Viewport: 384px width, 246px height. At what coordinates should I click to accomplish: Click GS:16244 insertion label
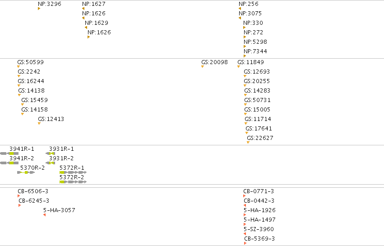click(31, 81)
